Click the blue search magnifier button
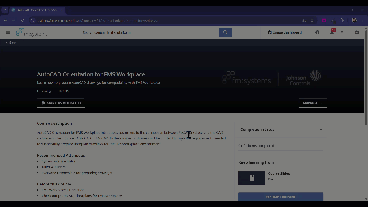368x207 pixels. tap(225, 32)
